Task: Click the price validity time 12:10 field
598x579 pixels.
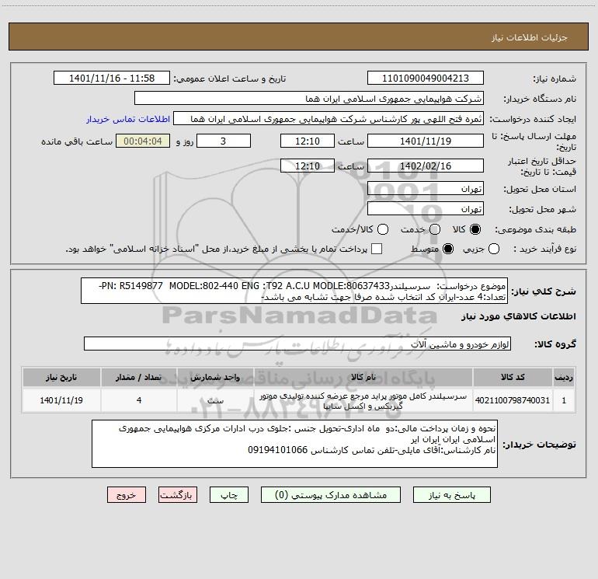Action: [308, 166]
